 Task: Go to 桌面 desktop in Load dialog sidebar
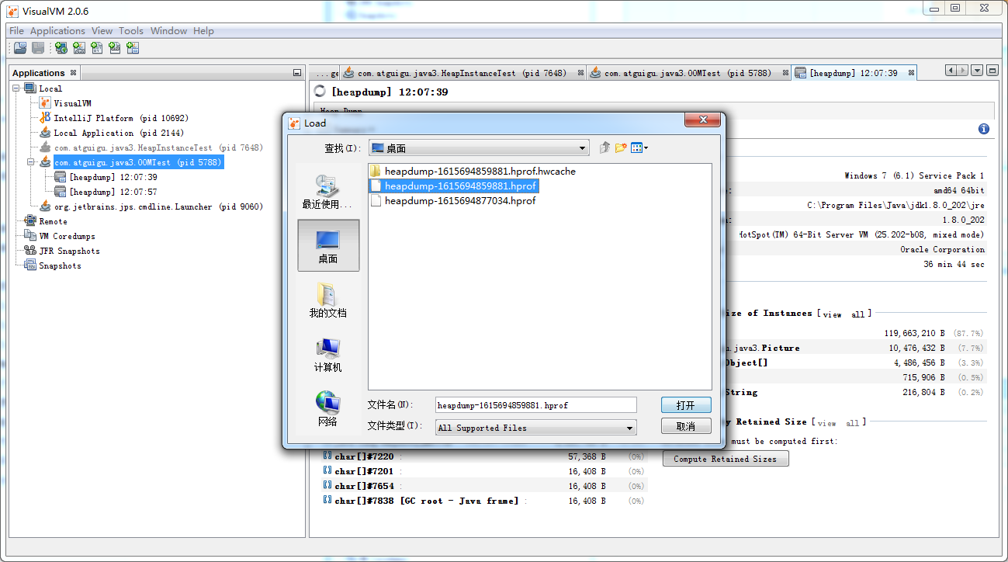328,245
